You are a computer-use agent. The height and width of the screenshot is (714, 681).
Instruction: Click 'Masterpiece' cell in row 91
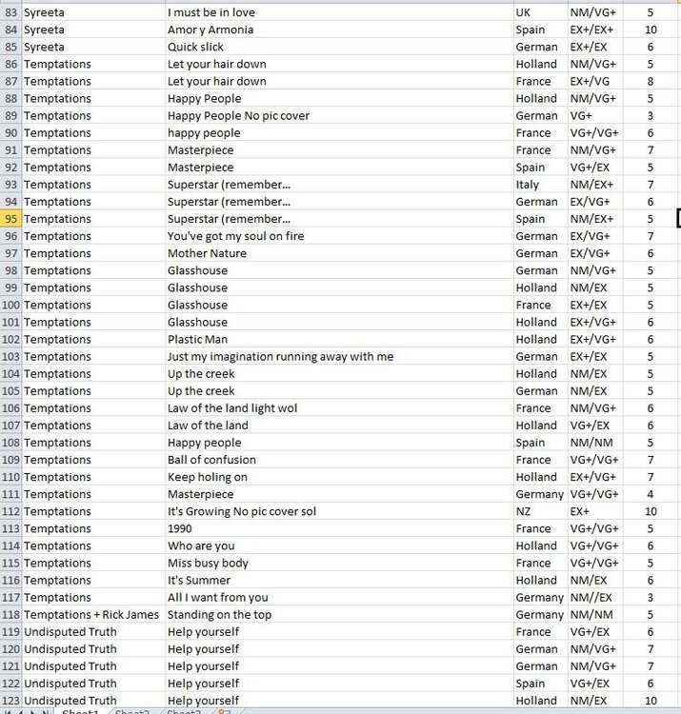(x=338, y=150)
